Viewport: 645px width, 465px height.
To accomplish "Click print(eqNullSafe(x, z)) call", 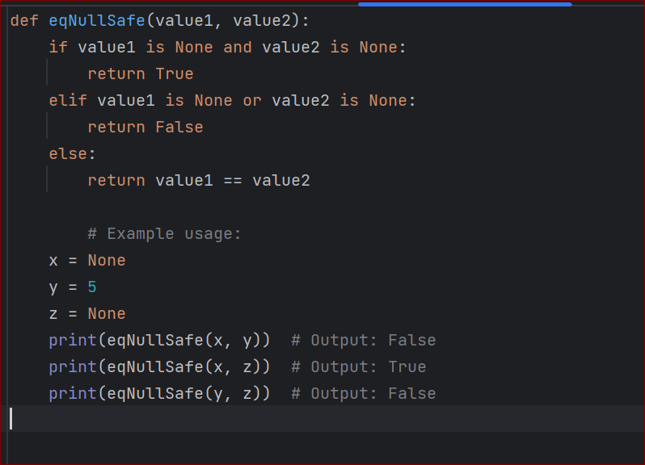I will pyautogui.click(x=159, y=367).
